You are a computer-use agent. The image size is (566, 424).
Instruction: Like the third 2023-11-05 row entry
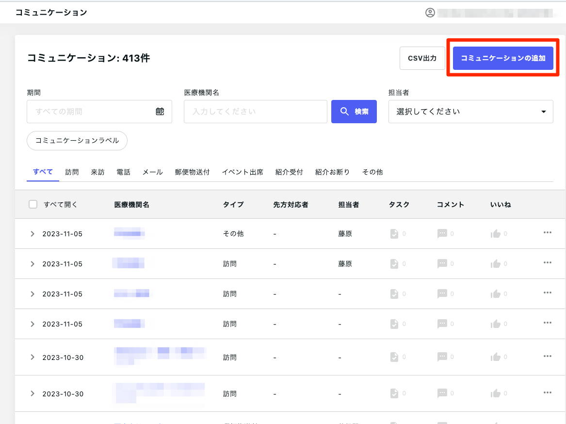(496, 294)
